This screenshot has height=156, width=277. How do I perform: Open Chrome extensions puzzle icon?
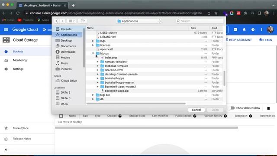(245, 13)
